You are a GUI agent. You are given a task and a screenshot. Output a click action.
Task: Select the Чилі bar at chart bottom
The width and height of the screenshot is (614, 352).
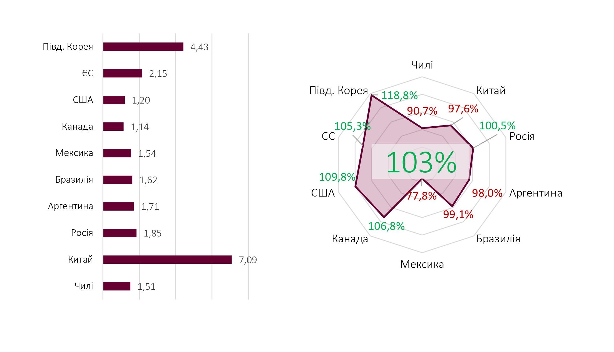click(x=117, y=286)
